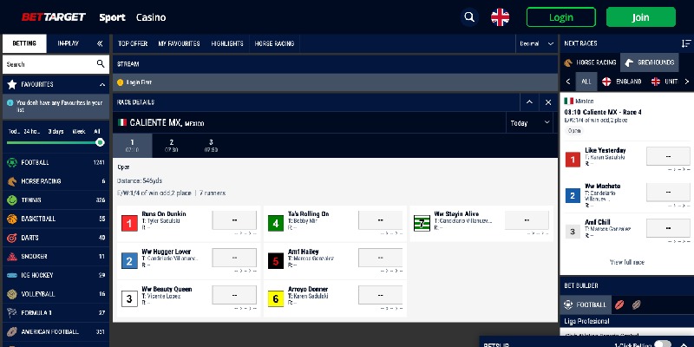The height and width of the screenshot is (347, 694).
Task: Expand the Betslip panel chevron
Action: pos(684,344)
